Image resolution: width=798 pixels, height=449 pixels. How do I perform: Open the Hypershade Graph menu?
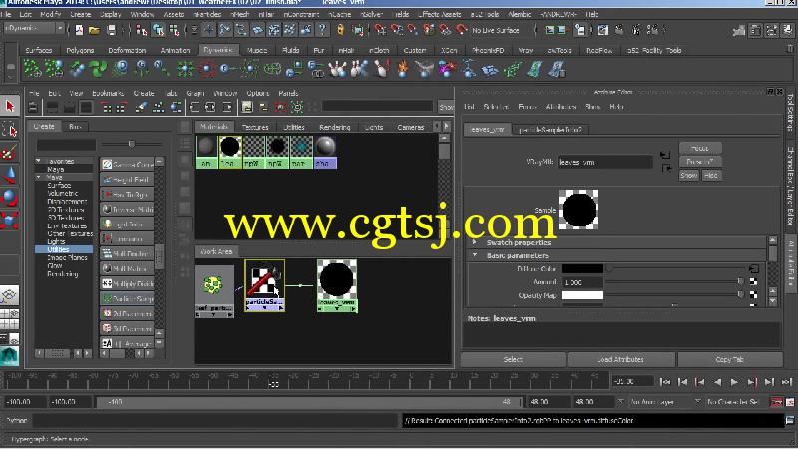195,93
